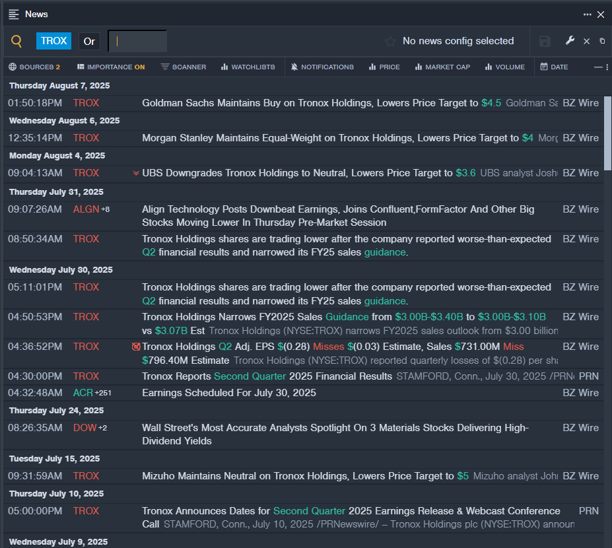The height and width of the screenshot is (548, 612).
Task: Click the downgrade arrow icon on UBS row
Action: (x=136, y=173)
